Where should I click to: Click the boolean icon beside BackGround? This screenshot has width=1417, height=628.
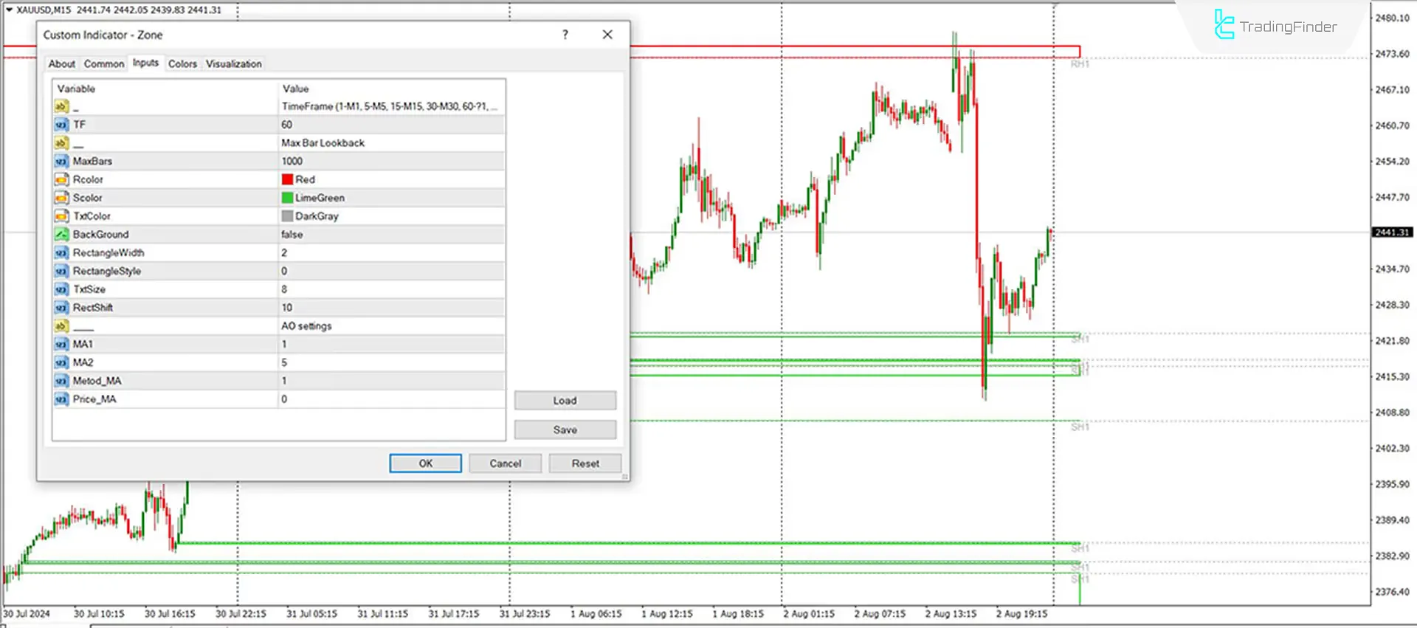(61, 235)
